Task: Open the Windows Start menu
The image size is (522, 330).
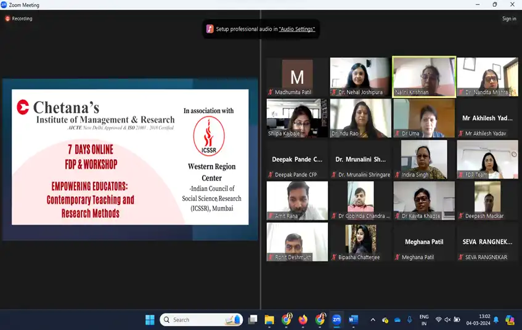Action: tap(150, 320)
